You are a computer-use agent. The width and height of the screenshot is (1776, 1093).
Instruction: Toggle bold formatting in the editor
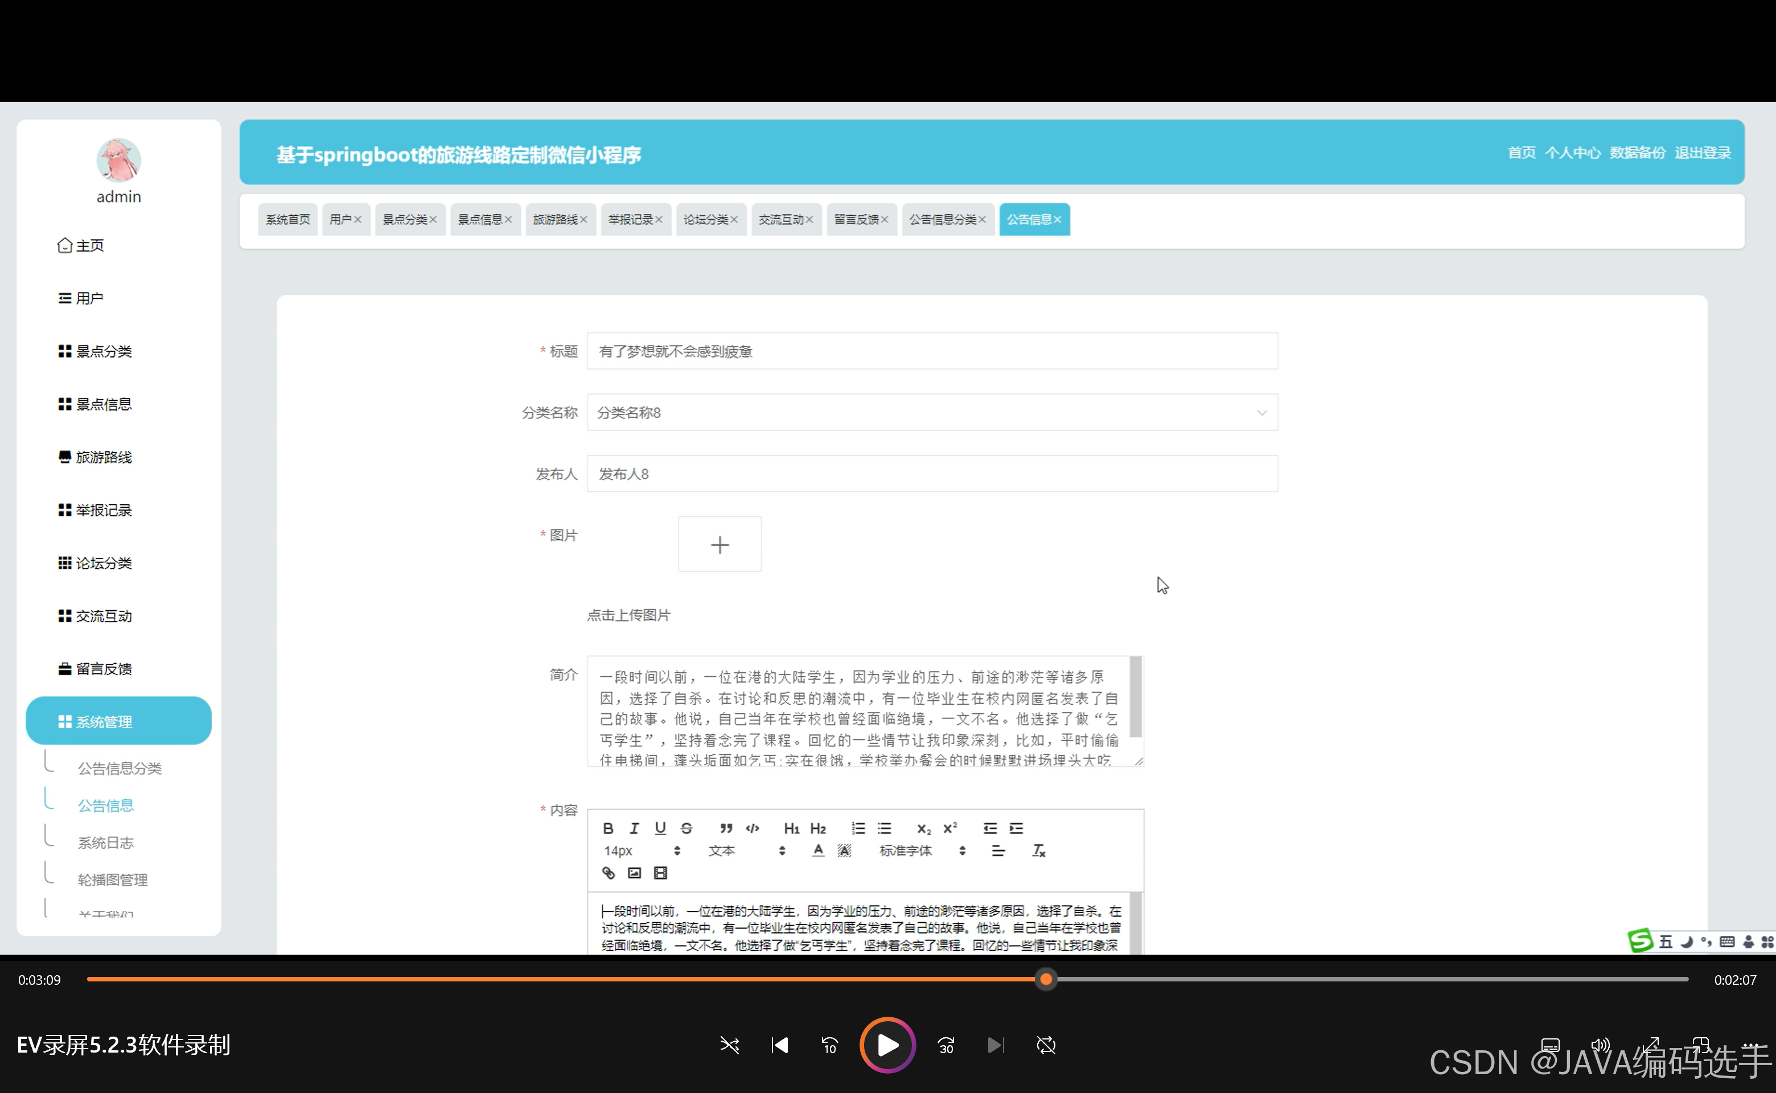[x=608, y=828]
